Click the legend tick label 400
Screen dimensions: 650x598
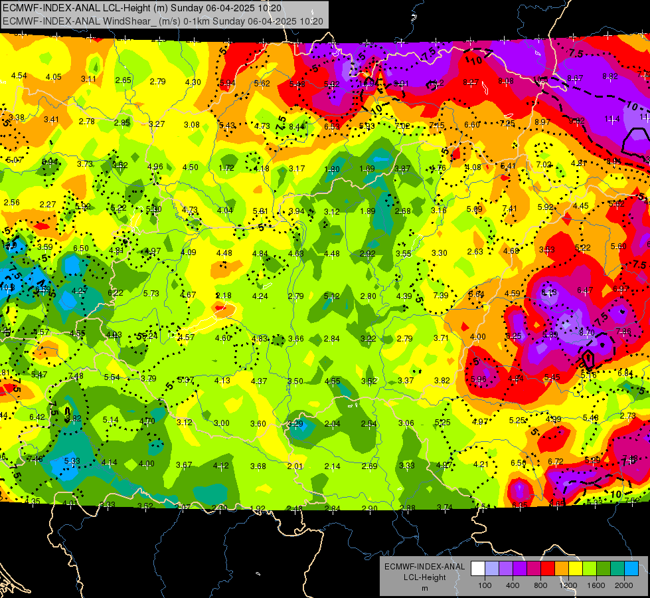513,585
